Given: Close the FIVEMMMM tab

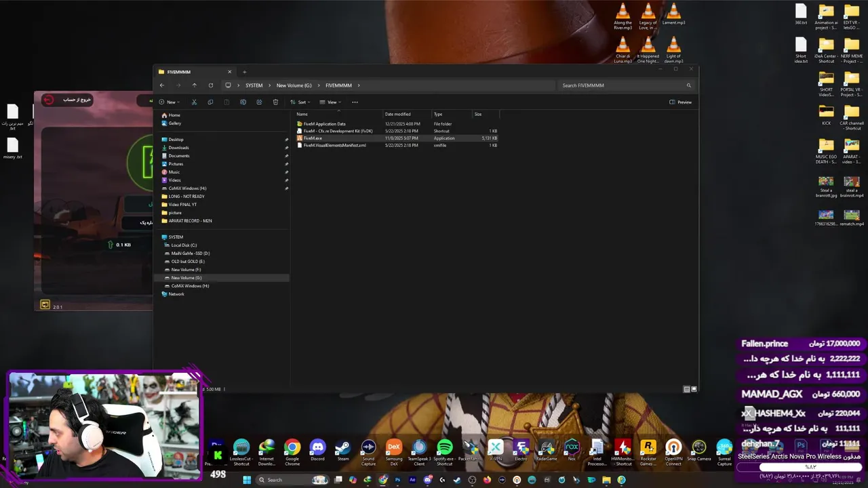Looking at the screenshot, I should (x=229, y=72).
